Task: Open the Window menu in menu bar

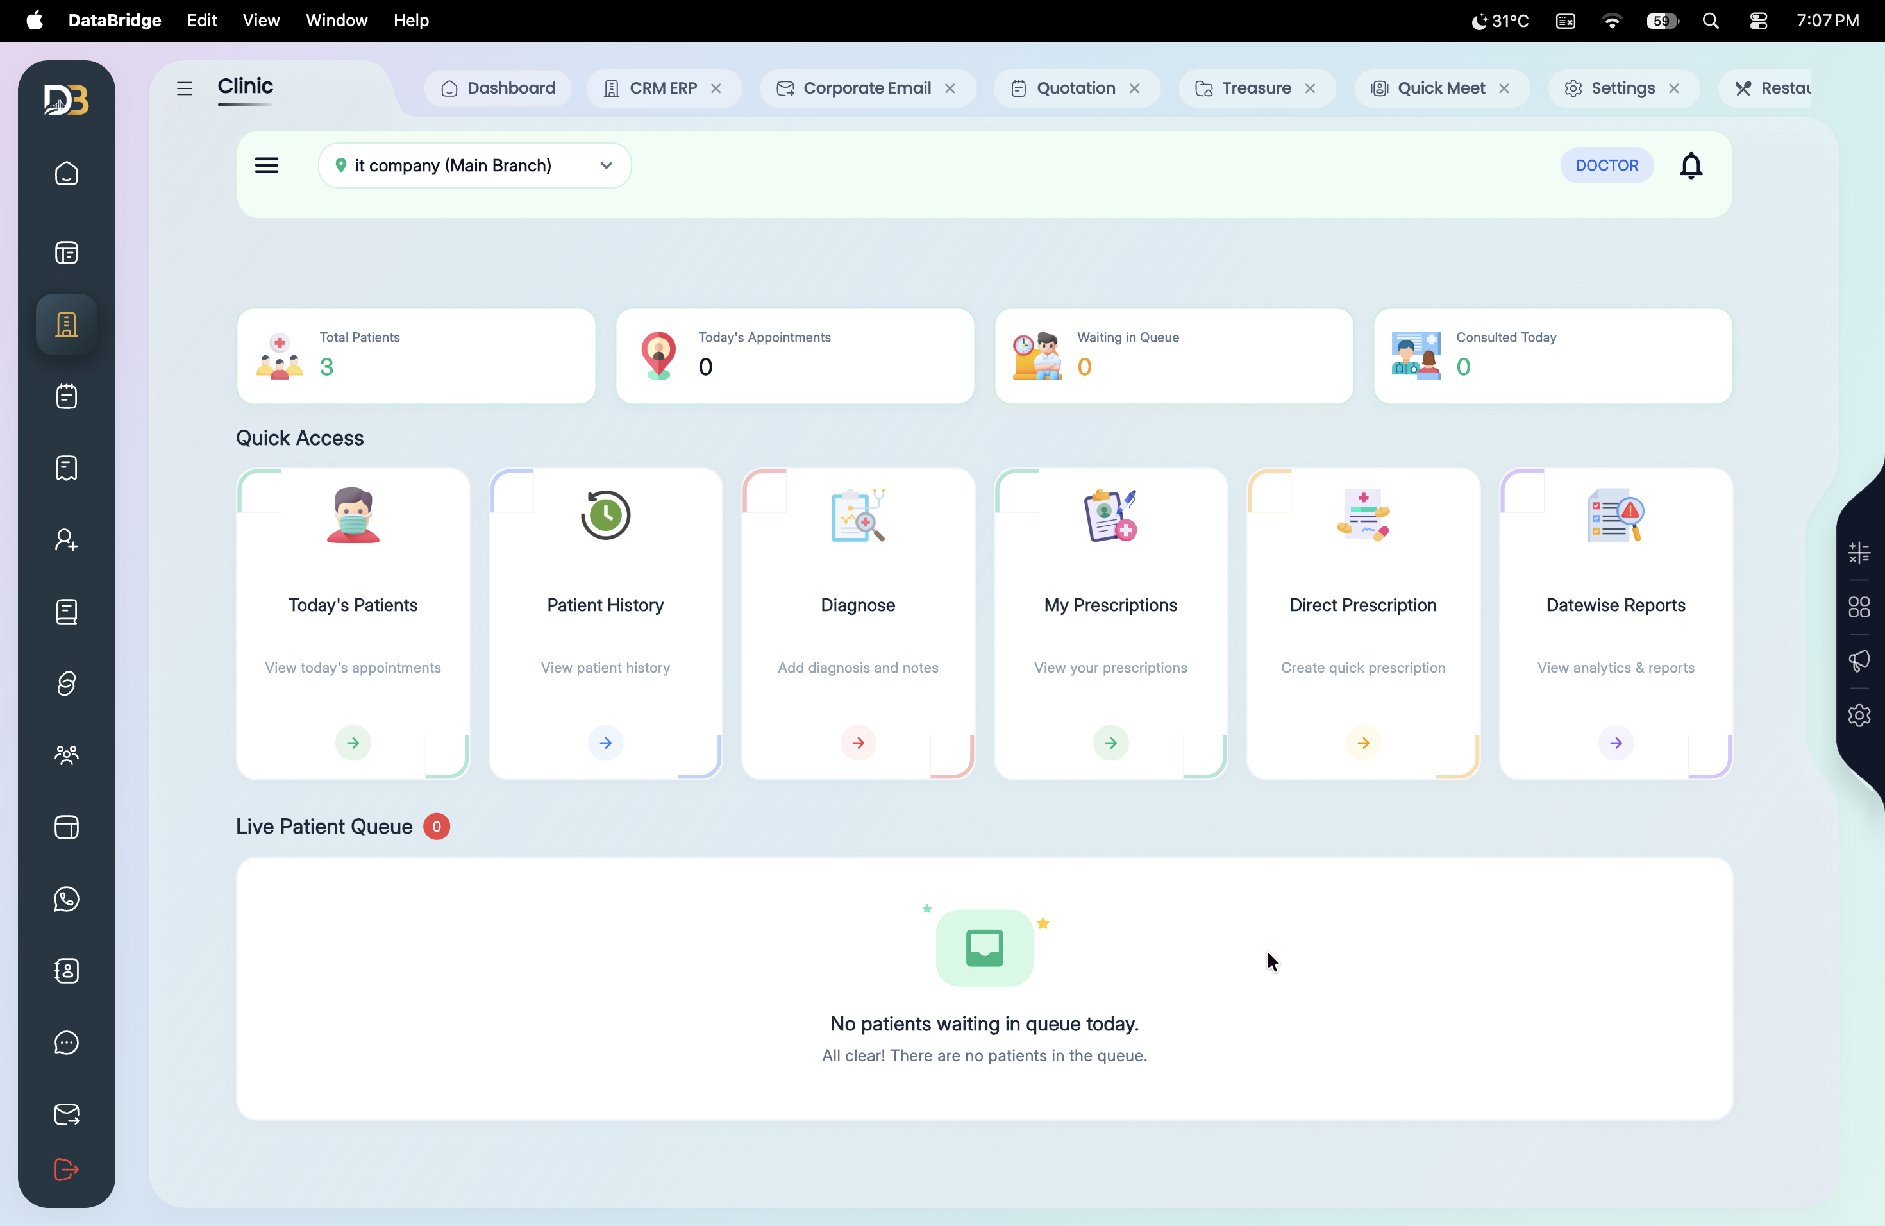Action: click(x=337, y=21)
